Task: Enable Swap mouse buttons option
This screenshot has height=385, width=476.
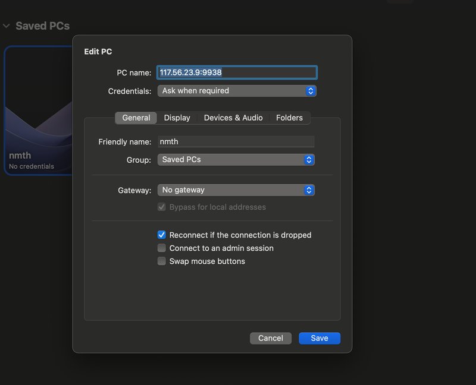Action: [x=162, y=261]
